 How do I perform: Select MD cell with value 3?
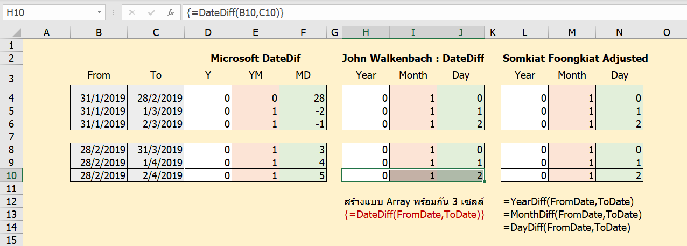[303, 149]
